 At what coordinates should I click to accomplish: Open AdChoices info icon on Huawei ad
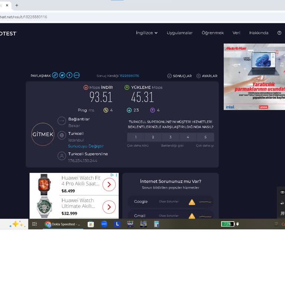[112, 175]
